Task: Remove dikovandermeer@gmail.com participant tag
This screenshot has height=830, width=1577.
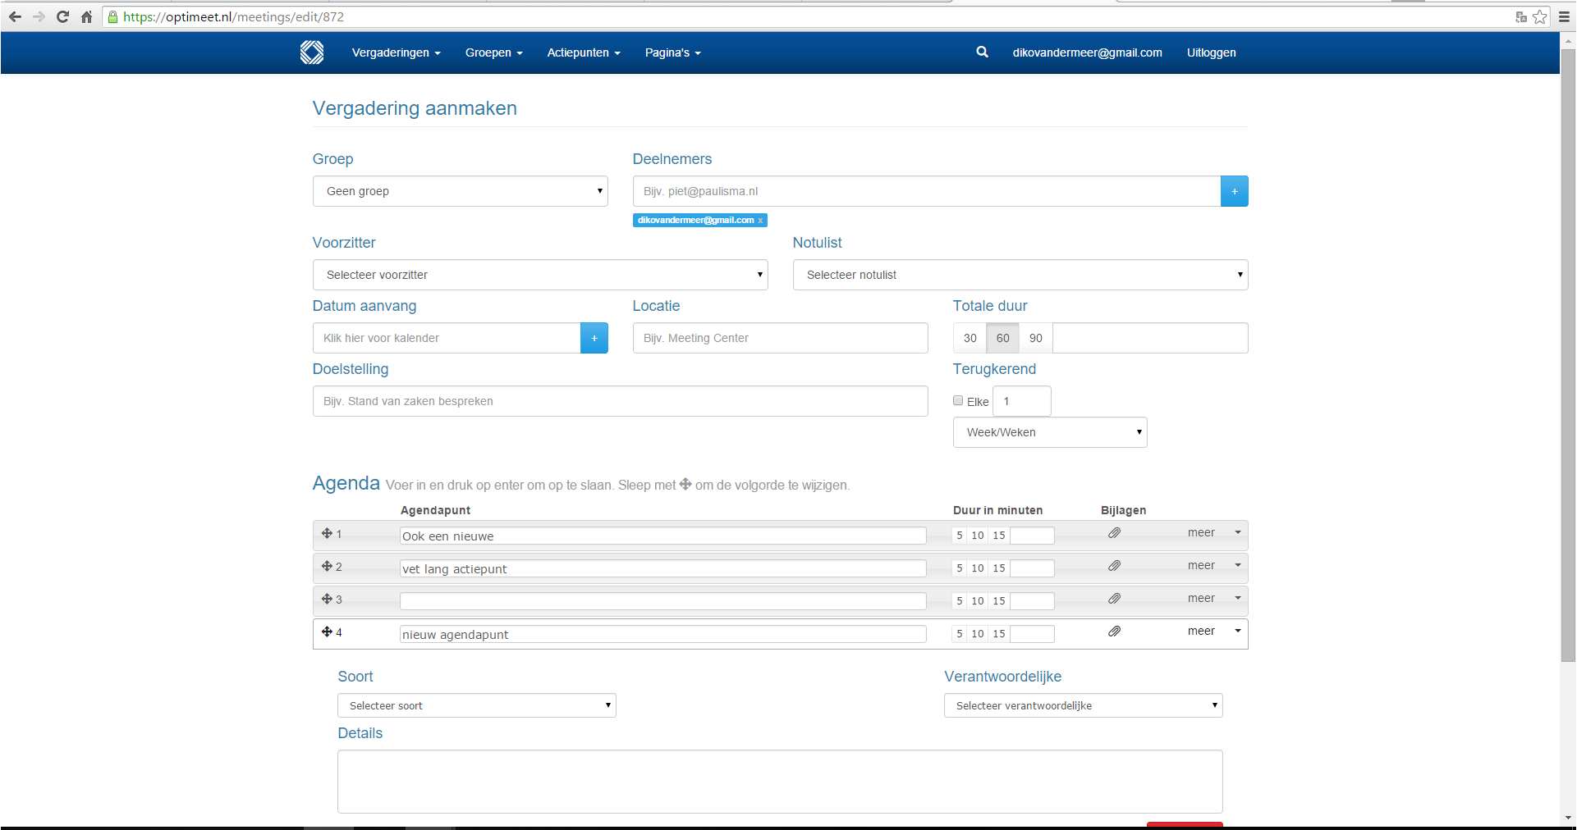Action: tap(760, 221)
